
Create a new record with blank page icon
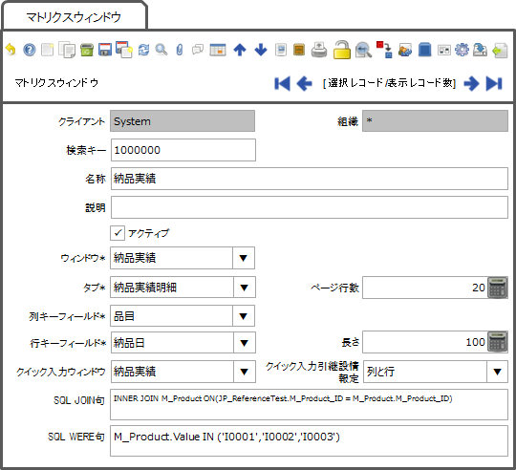click(48, 50)
